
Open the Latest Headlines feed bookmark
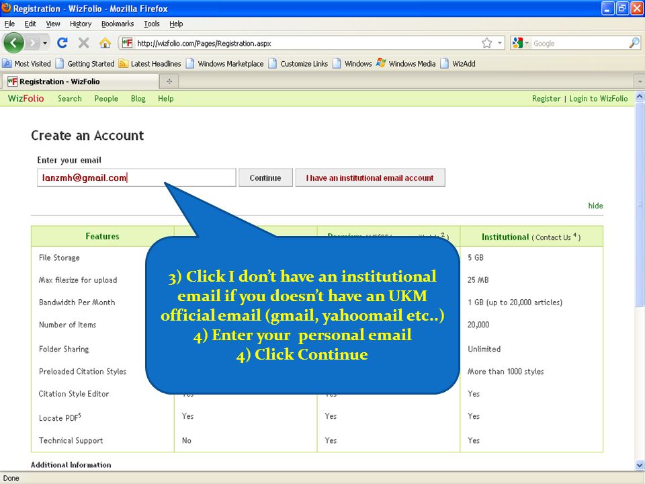(150, 63)
